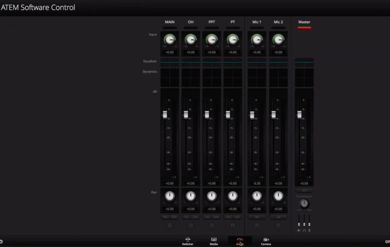Viewport: 390px width, 247px height.
Task: Click the PPT pan knob
Action: [x=212, y=196]
